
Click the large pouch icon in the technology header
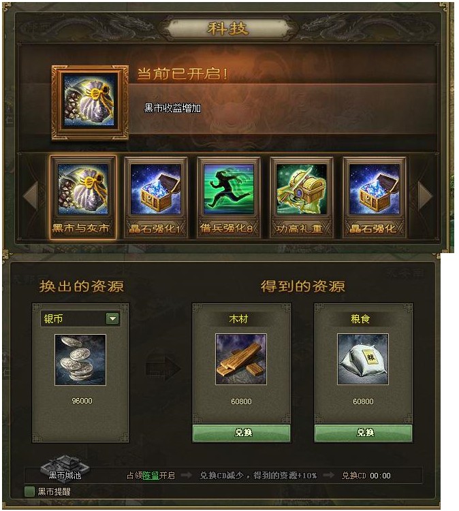click(x=90, y=103)
